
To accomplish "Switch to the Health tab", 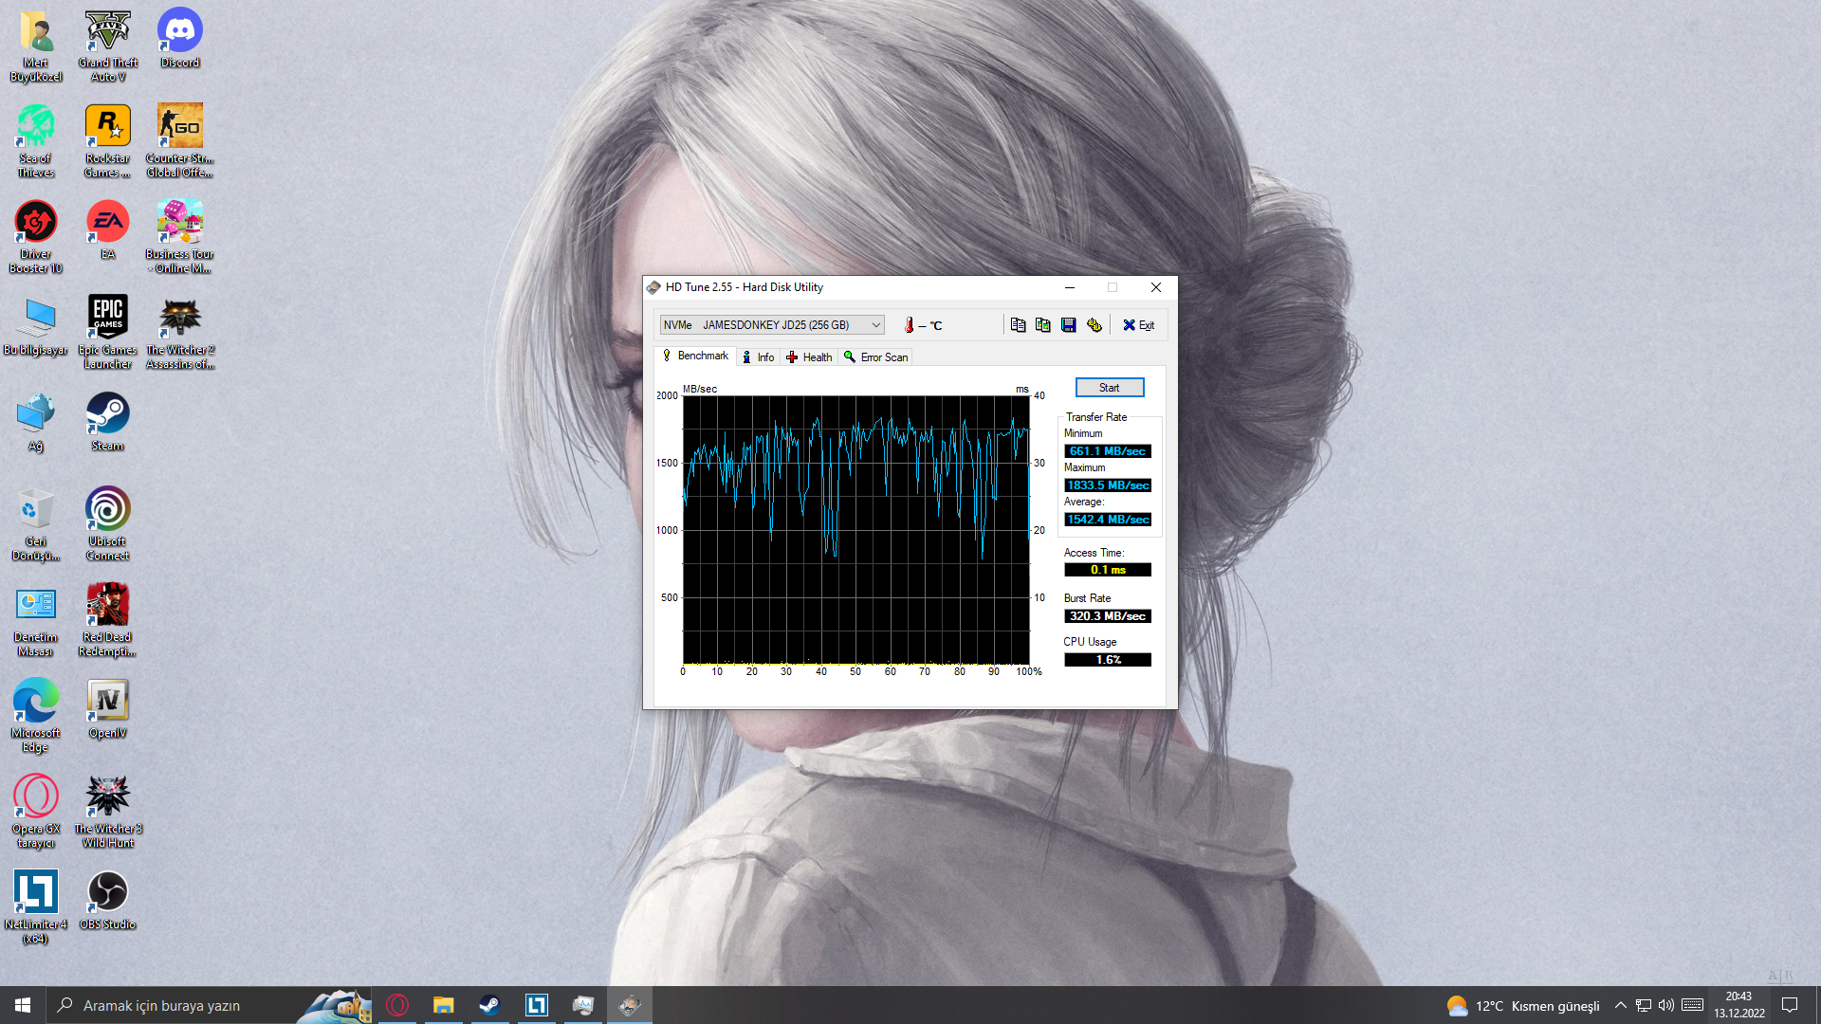I will tap(809, 357).
